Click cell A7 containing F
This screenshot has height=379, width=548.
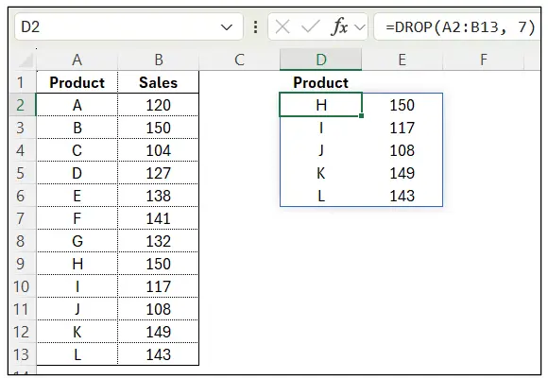coord(77,218)
